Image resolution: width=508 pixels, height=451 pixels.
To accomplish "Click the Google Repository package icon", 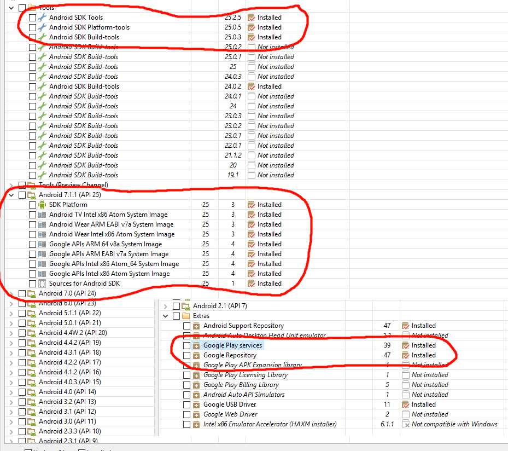I will tap(196, 355).
